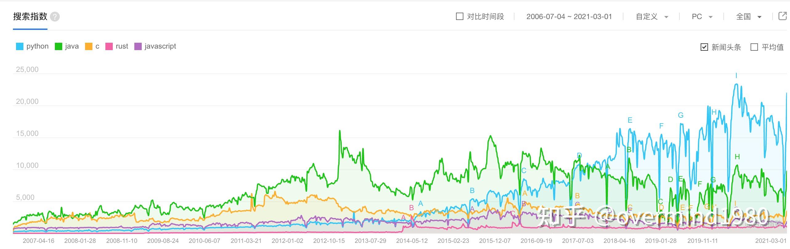Screen dimensions: 790x249
Task: Open the PC device dropdown
Action: tap(702, 17)
